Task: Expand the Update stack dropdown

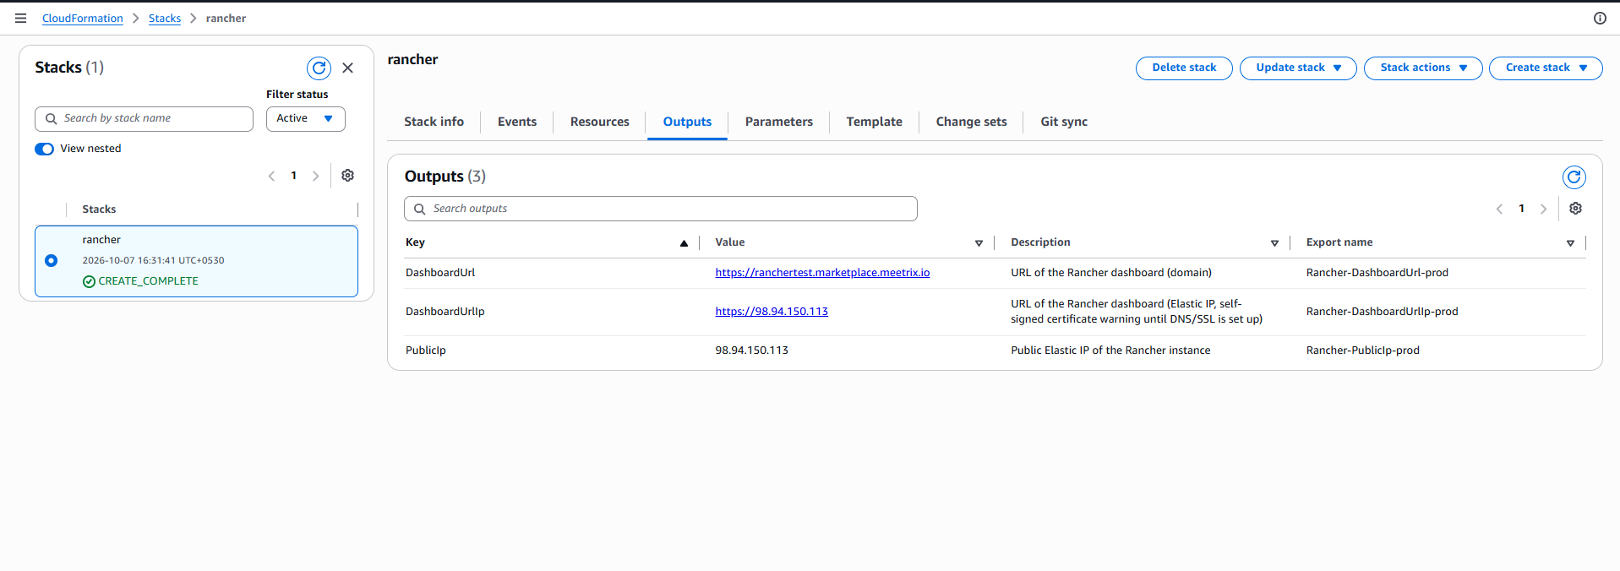Action: click(1297, 68)
